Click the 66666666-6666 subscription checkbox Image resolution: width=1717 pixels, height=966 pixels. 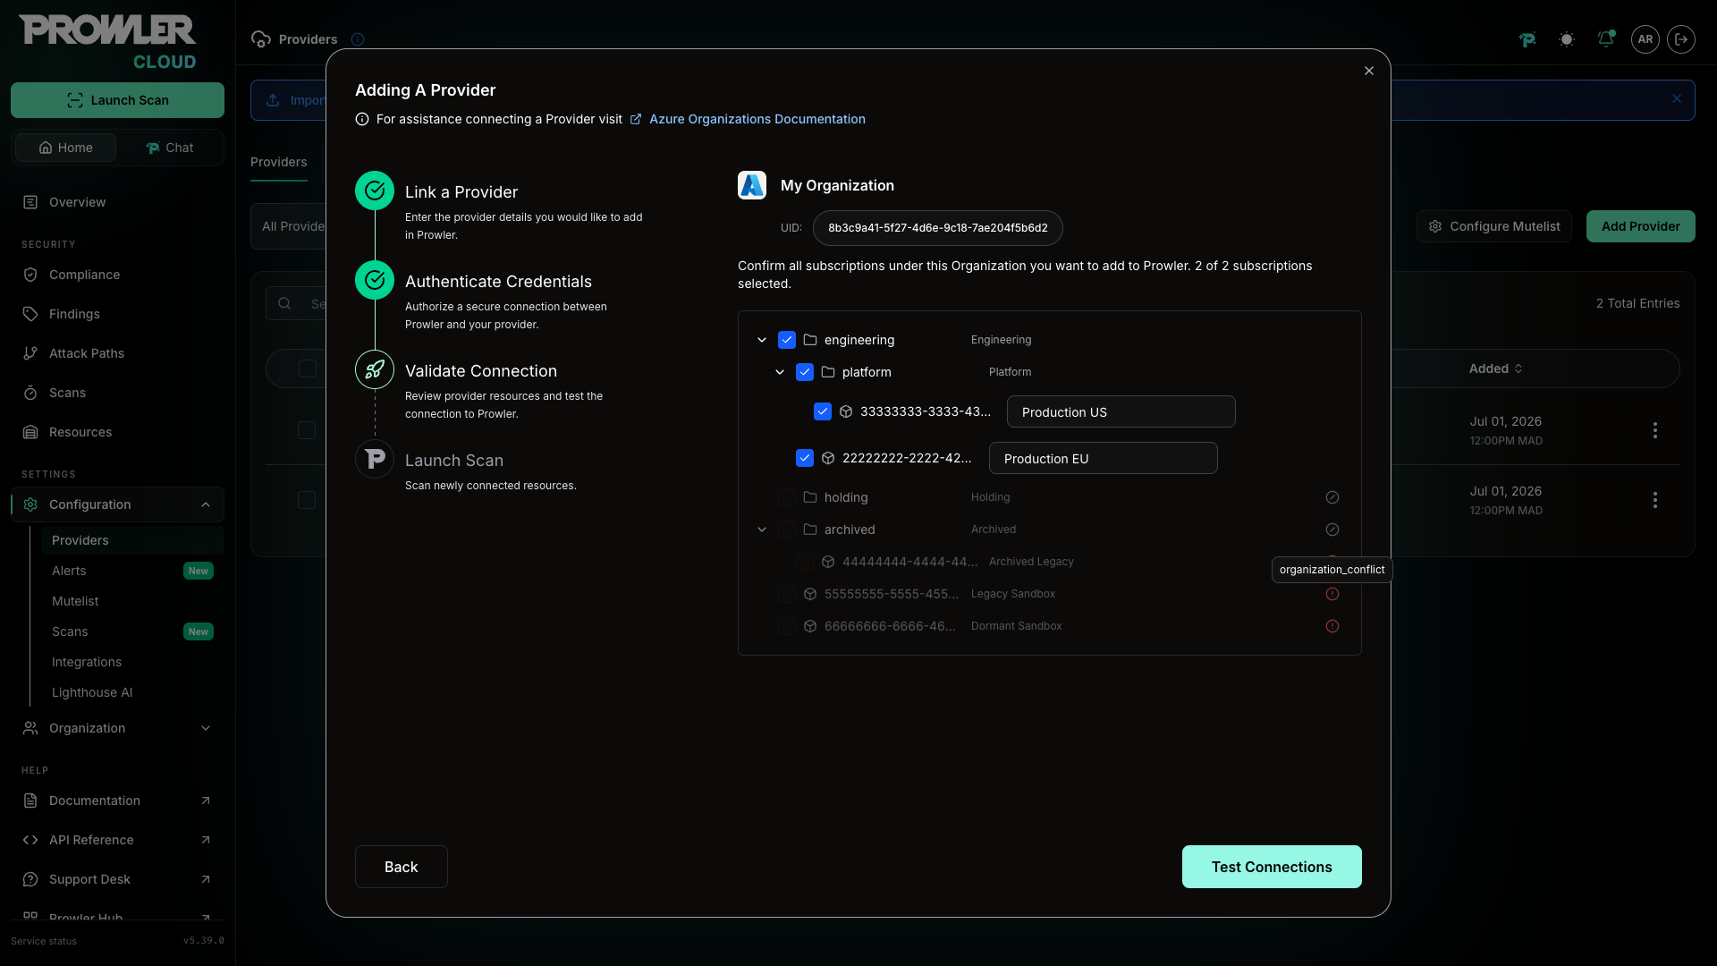[x=787, y=626]
